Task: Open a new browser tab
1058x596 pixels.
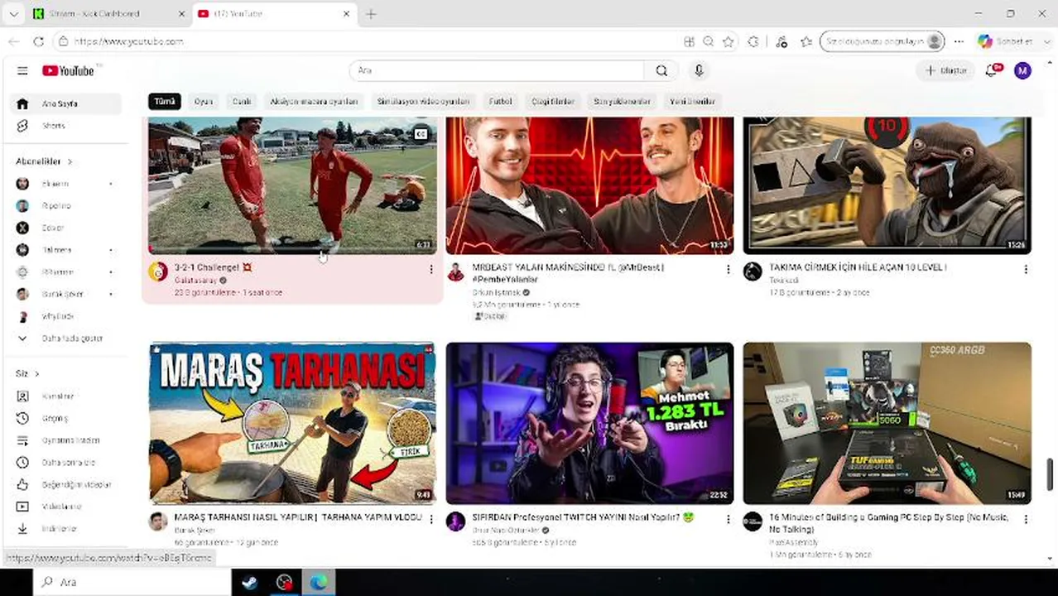Action: [371, 14]
